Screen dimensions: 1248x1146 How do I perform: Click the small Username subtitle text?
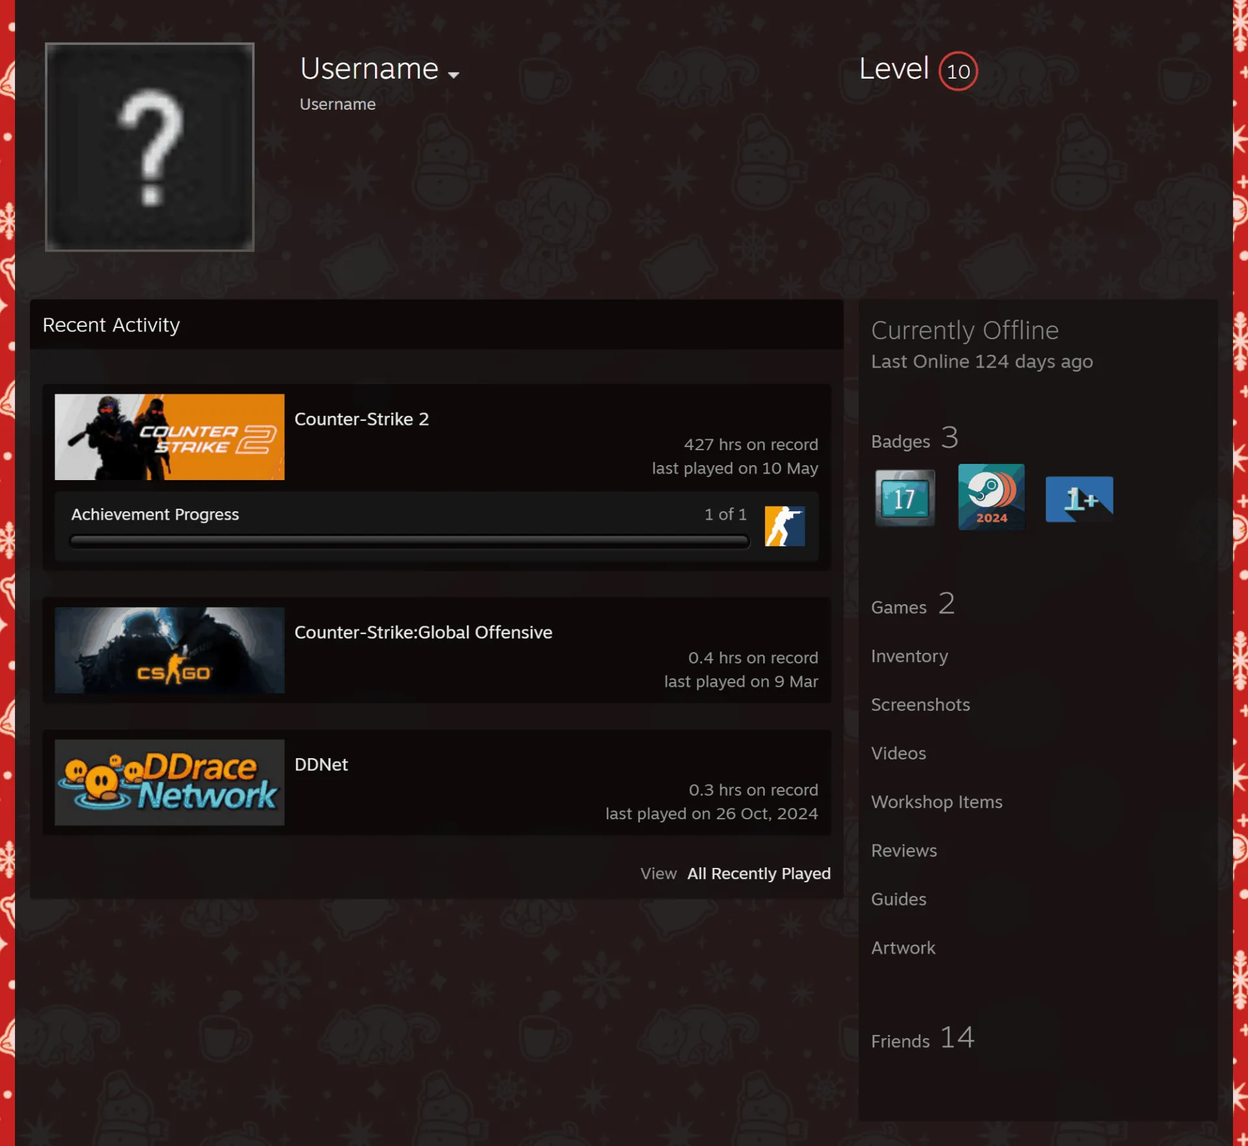coord(337,105)
